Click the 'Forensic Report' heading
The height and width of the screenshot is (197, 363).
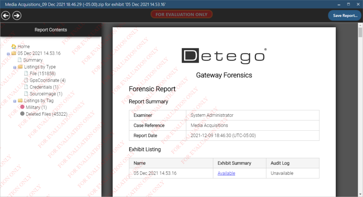pos(152,89)
